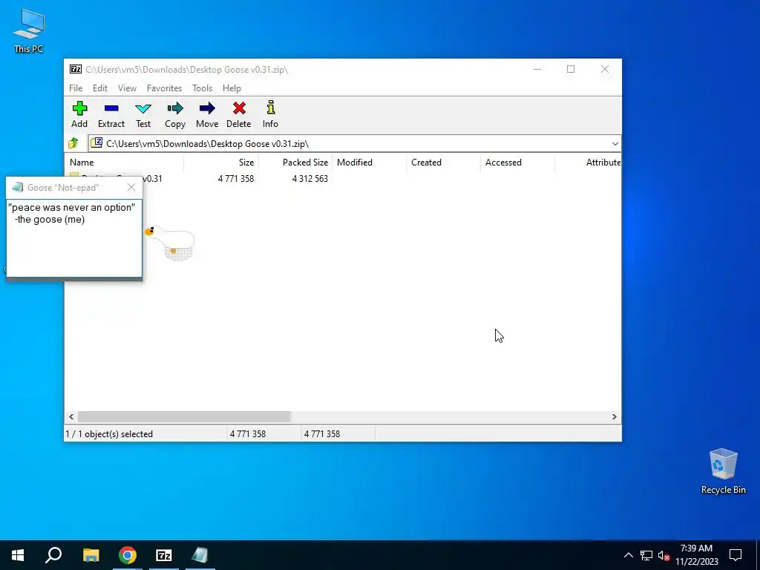Open the Tools menu

(x=202, y=88)
